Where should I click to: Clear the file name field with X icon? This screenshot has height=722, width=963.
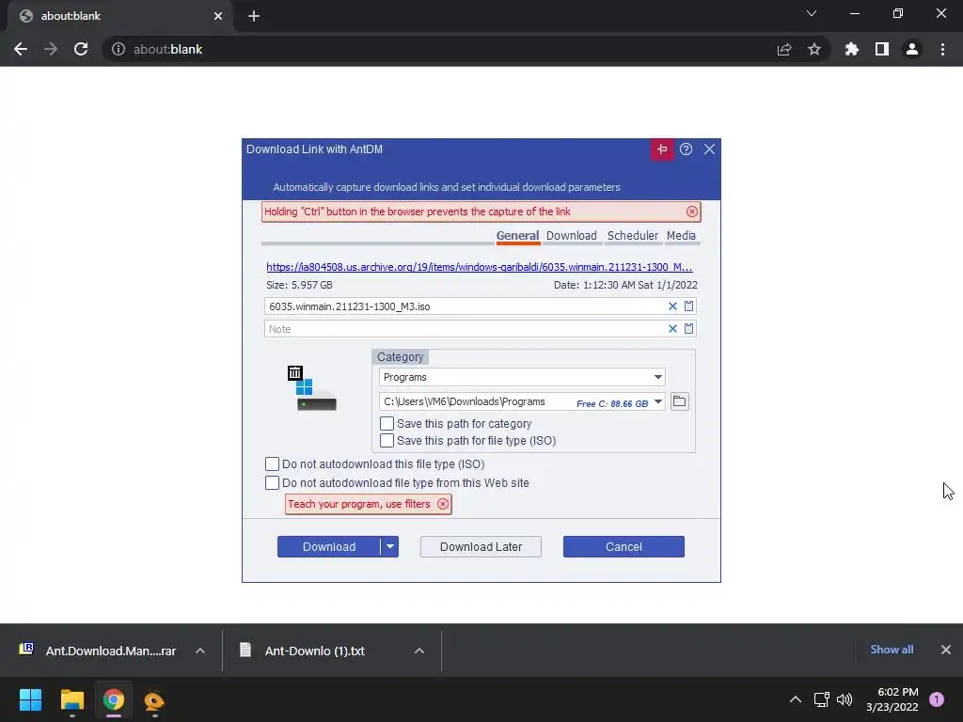pyautogui.click(x=672, y=306)
